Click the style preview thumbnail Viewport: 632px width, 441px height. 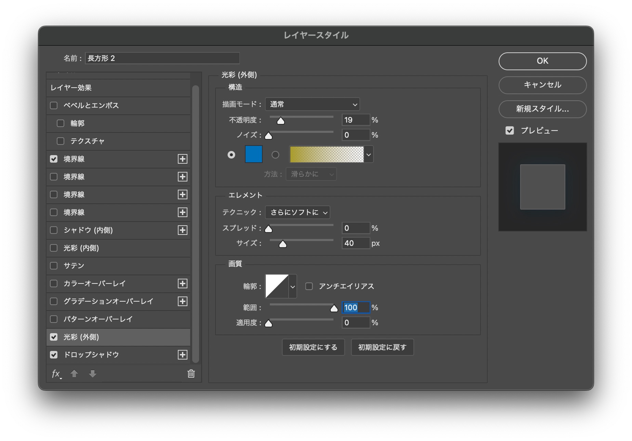click(543, 187)
